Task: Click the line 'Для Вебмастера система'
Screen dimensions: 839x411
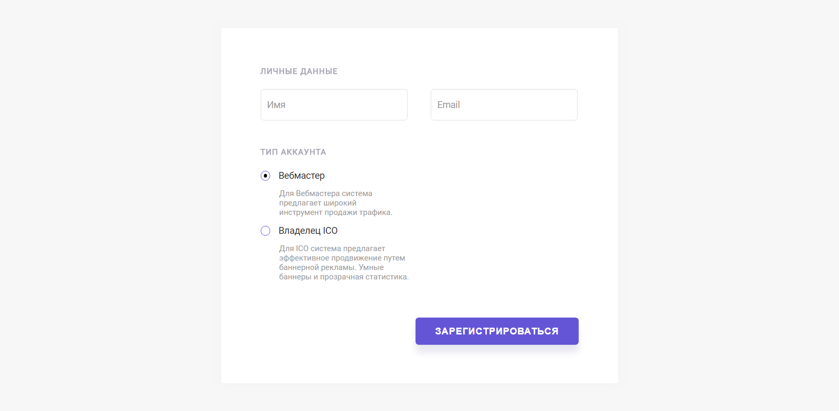Action: click(326, 193)
